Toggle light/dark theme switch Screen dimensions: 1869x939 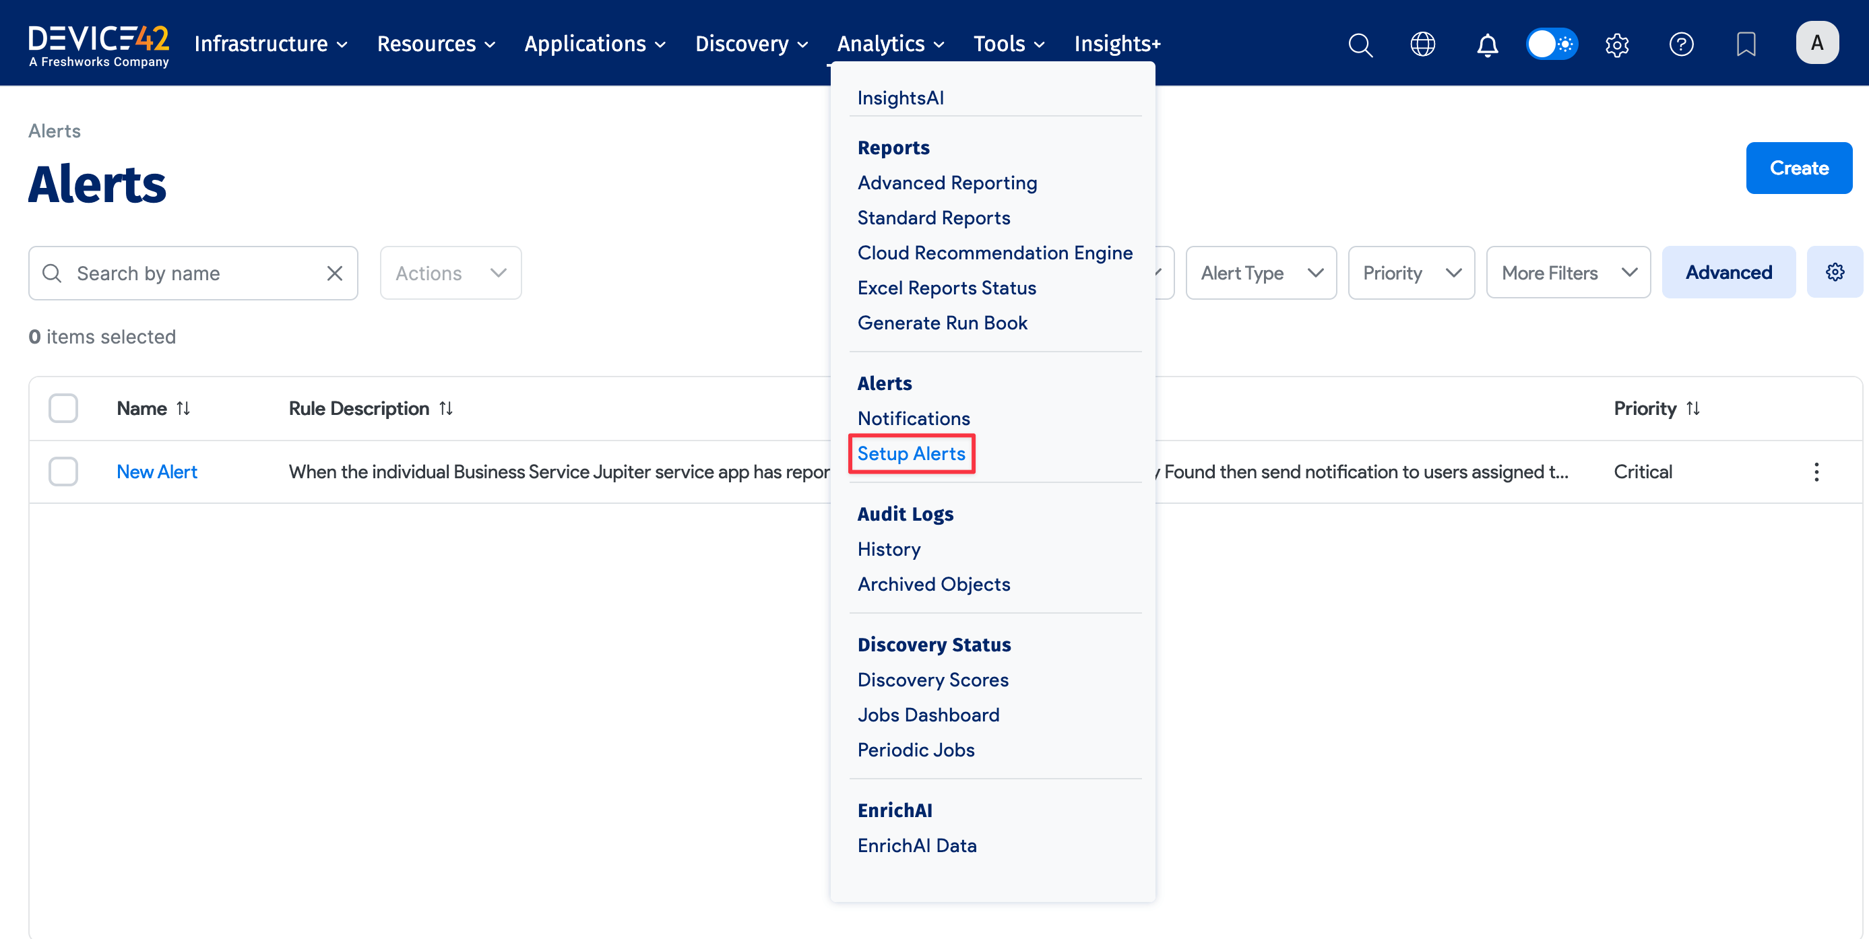pos(1551,44)
